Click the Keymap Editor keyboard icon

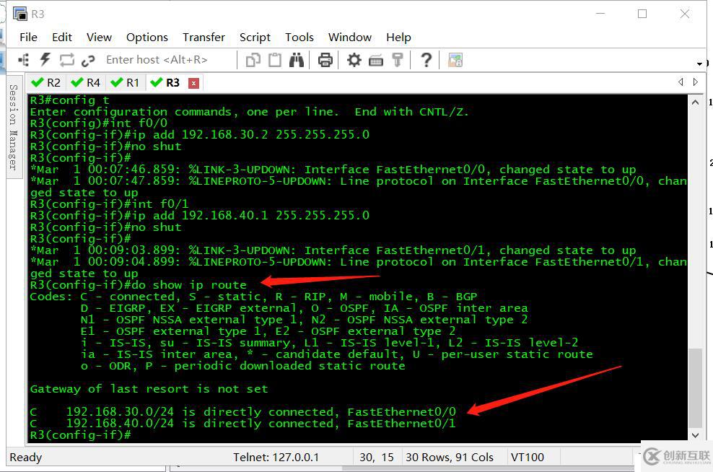tap(375, 60)
